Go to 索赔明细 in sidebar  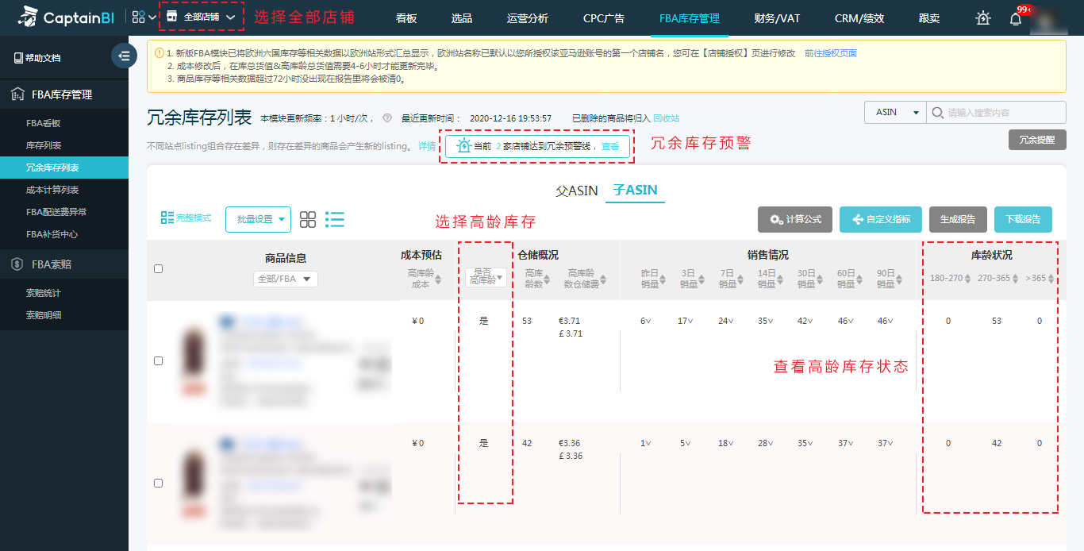tap(44, 315)
